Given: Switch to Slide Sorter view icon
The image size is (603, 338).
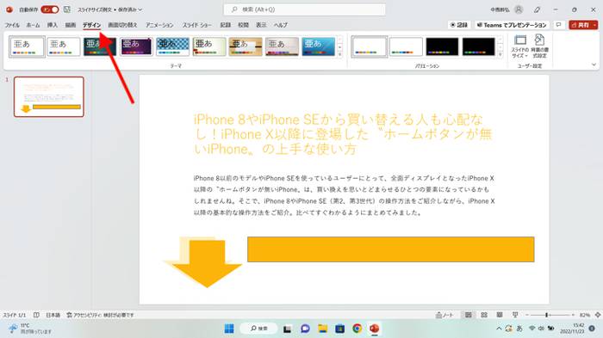Looking at the screenshot, I should coord(484,315).
